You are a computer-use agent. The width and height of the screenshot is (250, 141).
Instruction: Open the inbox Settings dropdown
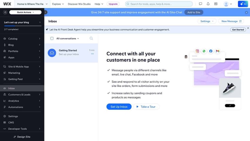[x=207, y=21]
